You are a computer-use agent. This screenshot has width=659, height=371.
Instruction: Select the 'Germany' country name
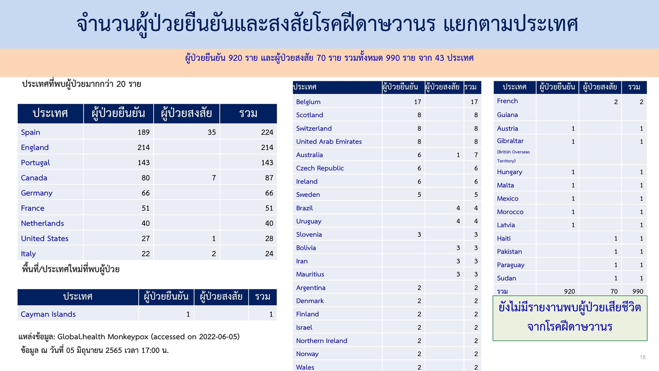pos(37,193)
